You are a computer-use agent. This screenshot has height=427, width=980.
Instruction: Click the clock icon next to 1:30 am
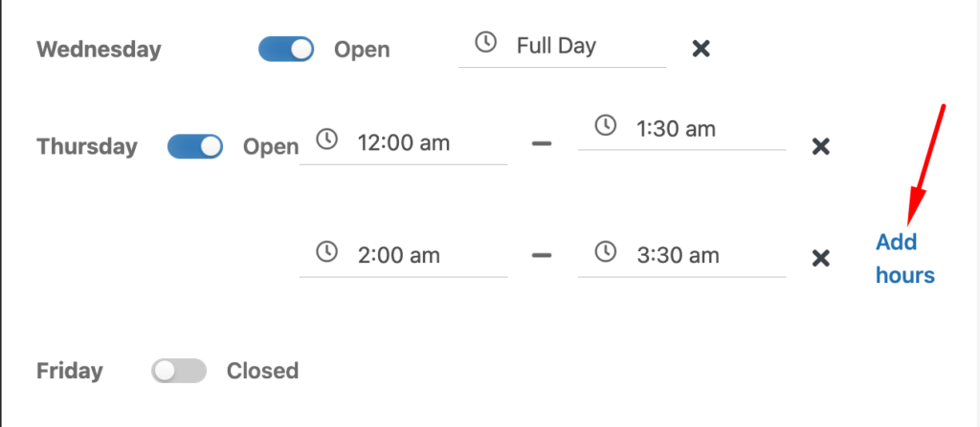point(605,125)
